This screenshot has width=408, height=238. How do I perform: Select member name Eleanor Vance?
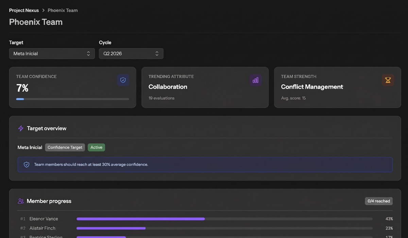tap(44, 219)
